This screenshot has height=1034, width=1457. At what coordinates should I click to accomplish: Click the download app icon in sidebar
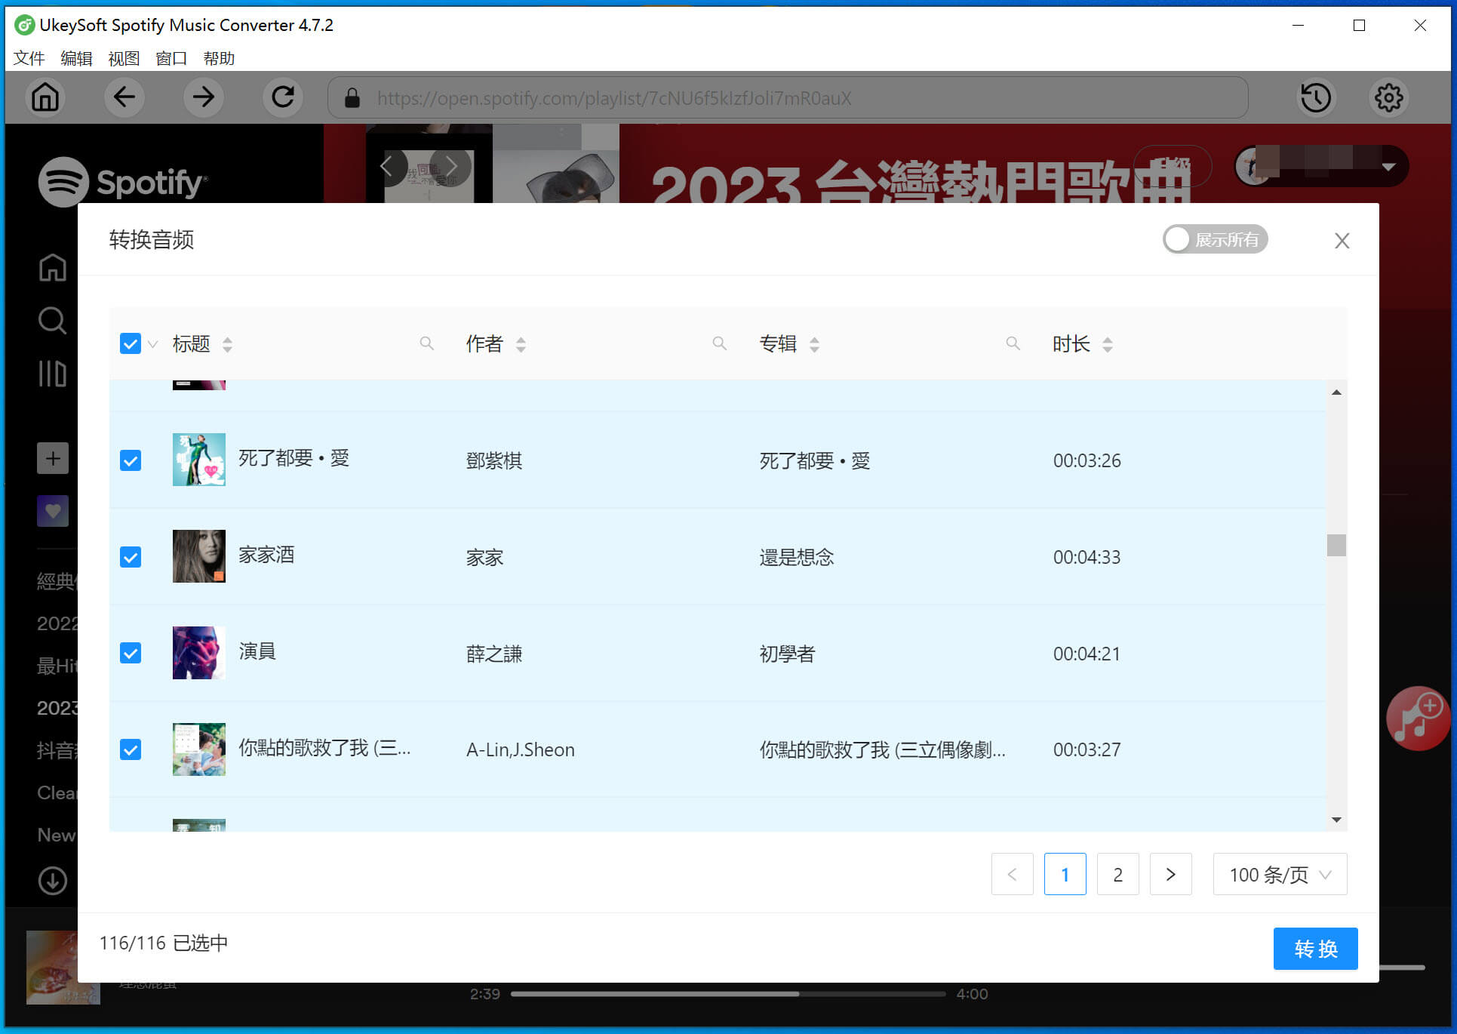click(x=53, y=881)
